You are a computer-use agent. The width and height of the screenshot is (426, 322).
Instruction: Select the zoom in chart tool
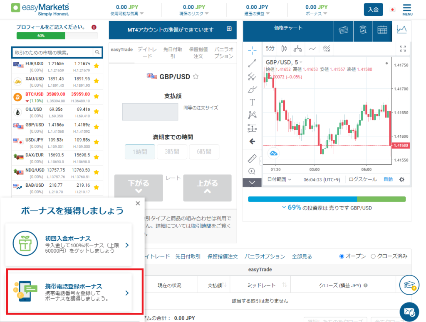pyautogui.click(x=252, y=171)
